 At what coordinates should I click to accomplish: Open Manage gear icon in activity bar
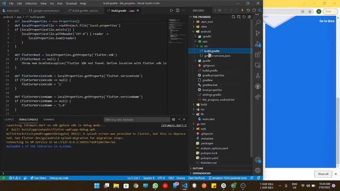coord(258,170)
